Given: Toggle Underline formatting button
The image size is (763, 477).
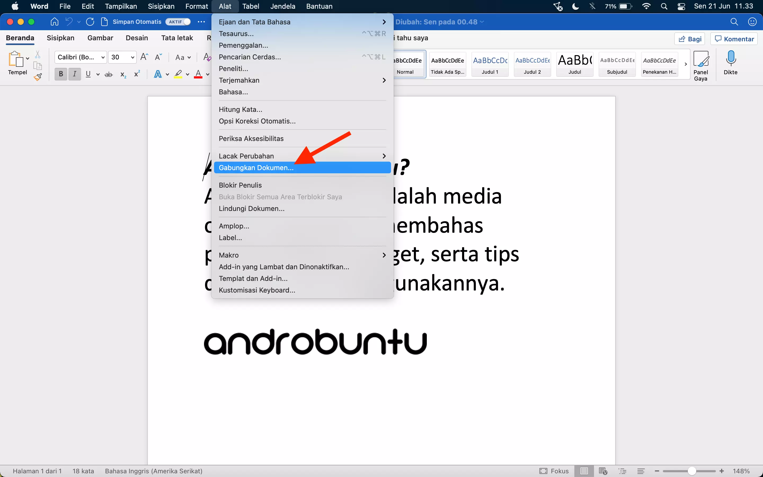Looking at the screenshot, I should [88, 74].
